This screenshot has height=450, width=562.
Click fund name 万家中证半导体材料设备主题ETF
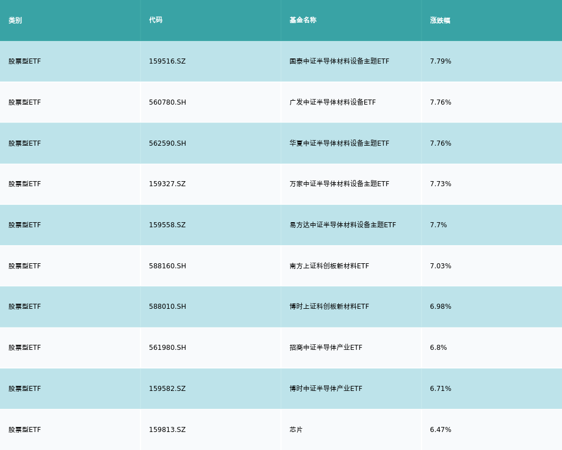click(339, 184)
